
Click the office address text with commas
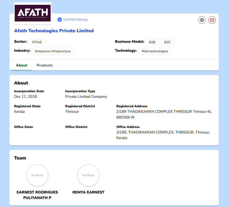(163, 135)
